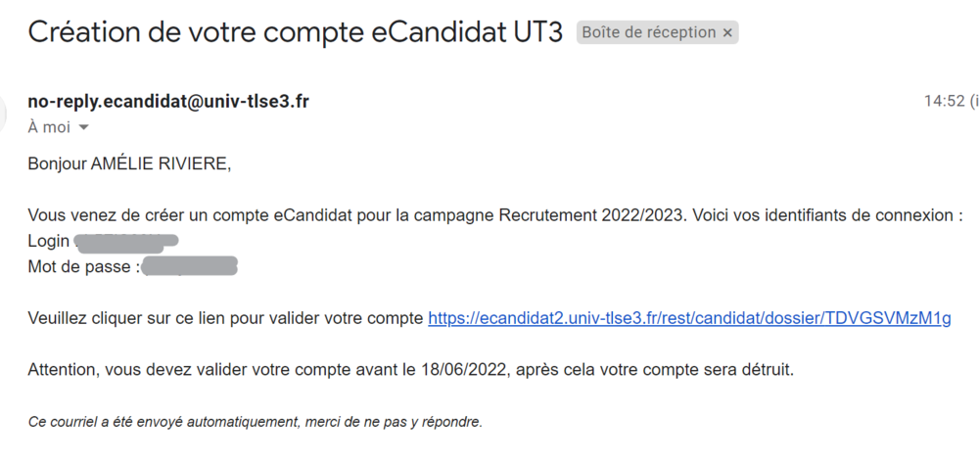Click the greeting Bonjour AMÉLIE RIVIERE
Screen dimensions: 979x463
[x=129, y=163]
